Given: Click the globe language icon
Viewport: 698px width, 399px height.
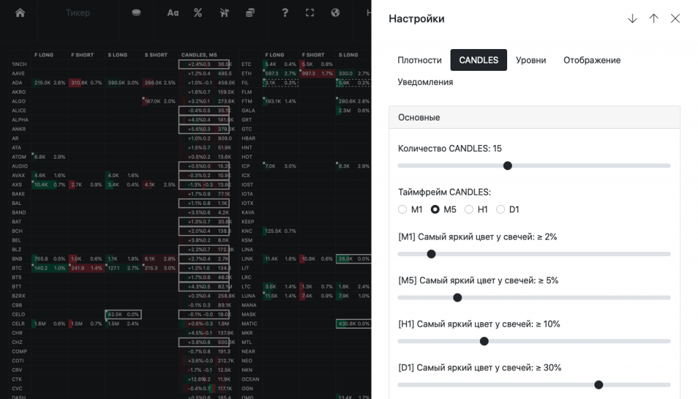Looking at the screenshot, I should pyautogui.click(x=335, y=13).
